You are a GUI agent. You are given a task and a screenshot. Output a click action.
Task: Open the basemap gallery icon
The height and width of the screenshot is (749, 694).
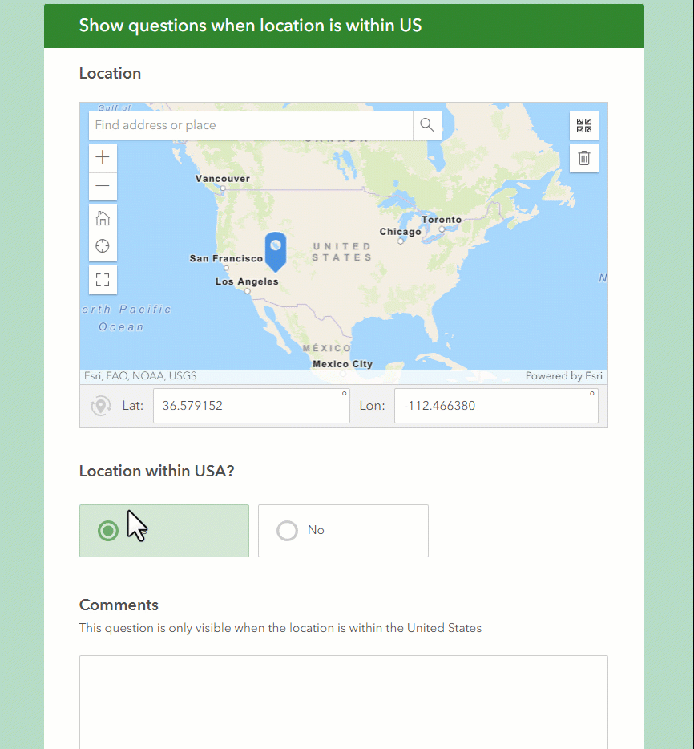tap(584, 125)
